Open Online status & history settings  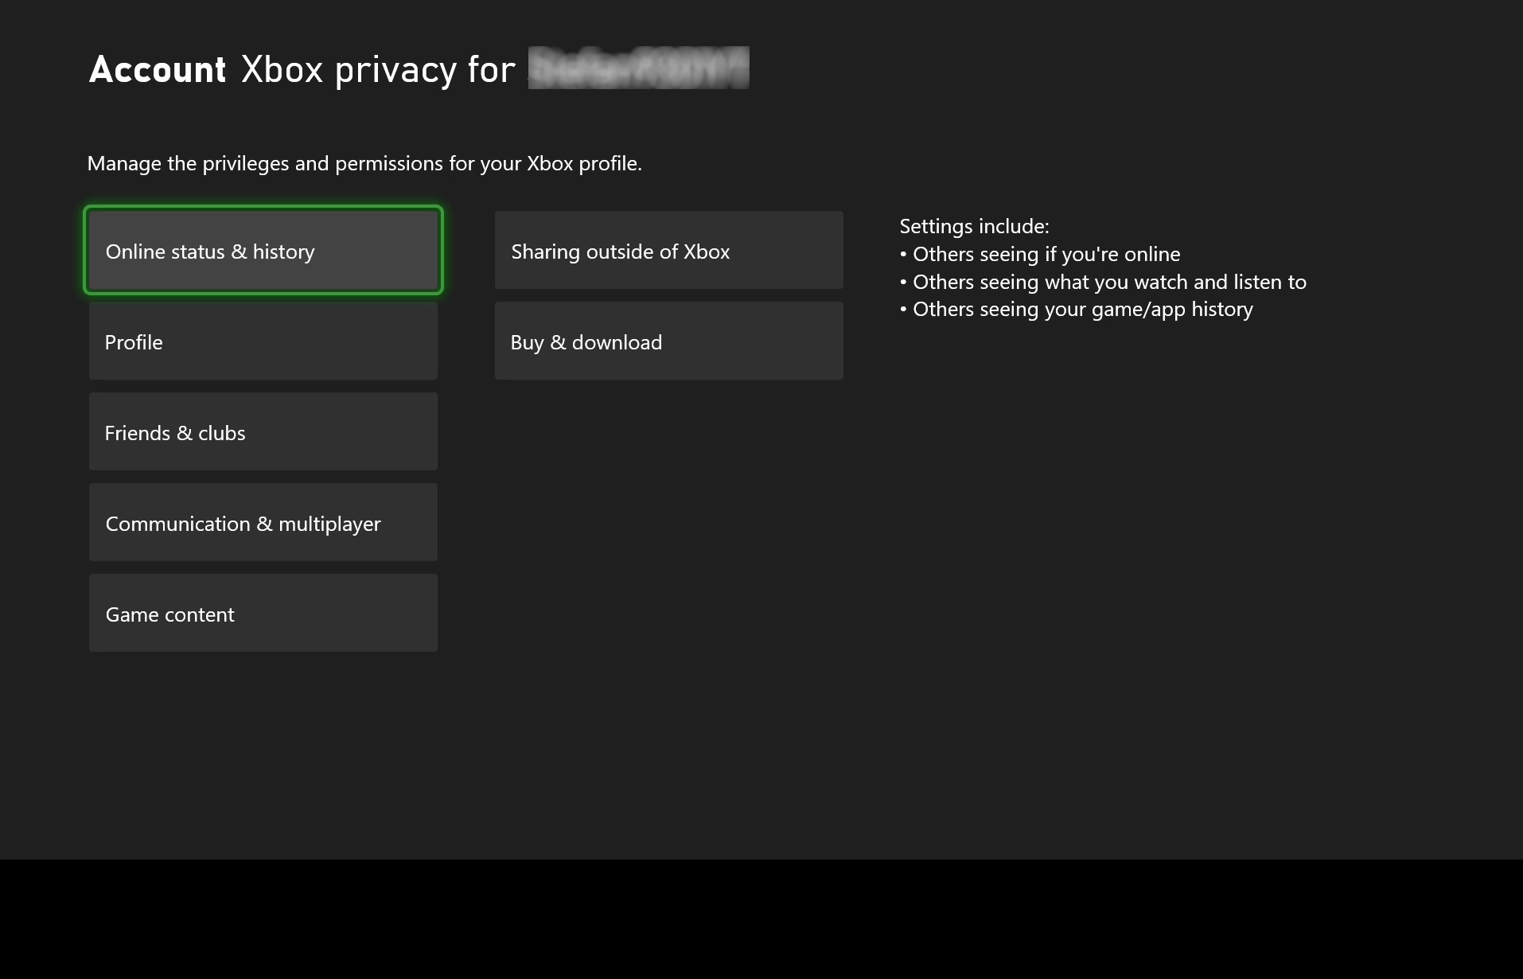pos(263,251)
